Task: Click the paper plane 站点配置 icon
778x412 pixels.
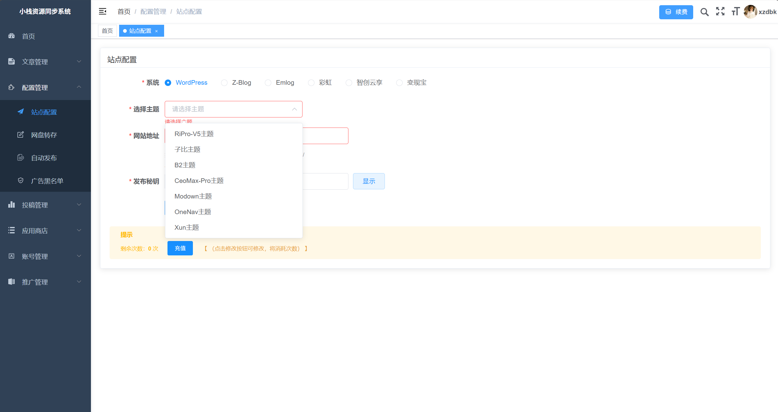Action: tap(21, 112)
